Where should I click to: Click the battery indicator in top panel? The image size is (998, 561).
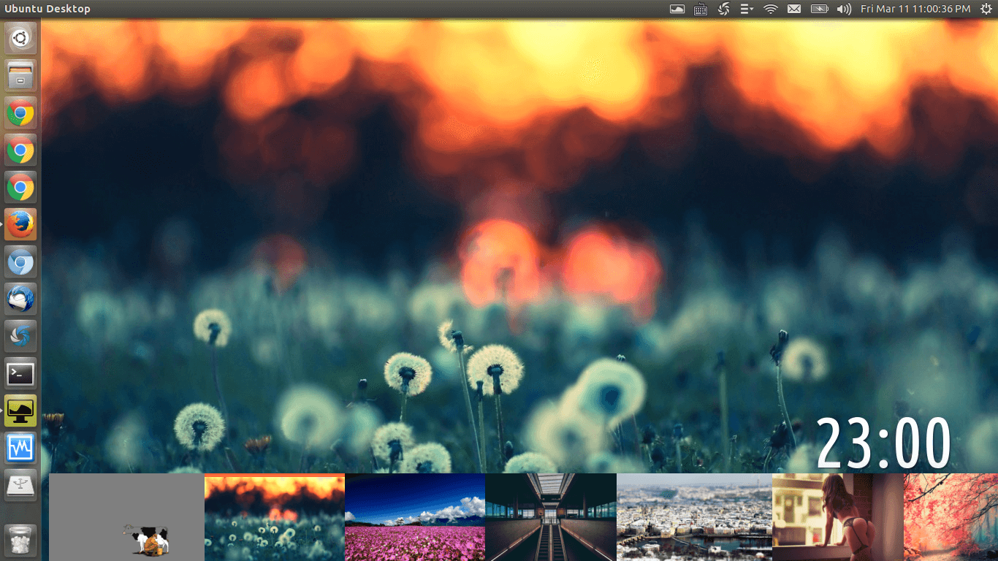coord(819,9)
